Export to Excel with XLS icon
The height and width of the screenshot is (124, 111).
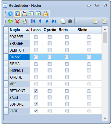coord(63,21)
